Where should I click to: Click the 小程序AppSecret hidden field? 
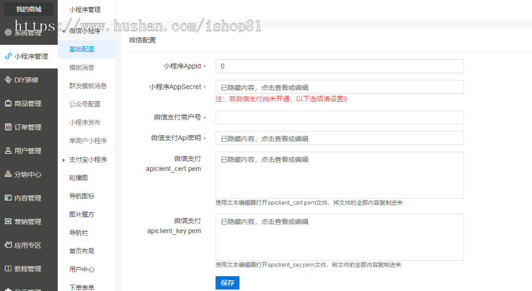pyautogui.click(x=339, y=88)
